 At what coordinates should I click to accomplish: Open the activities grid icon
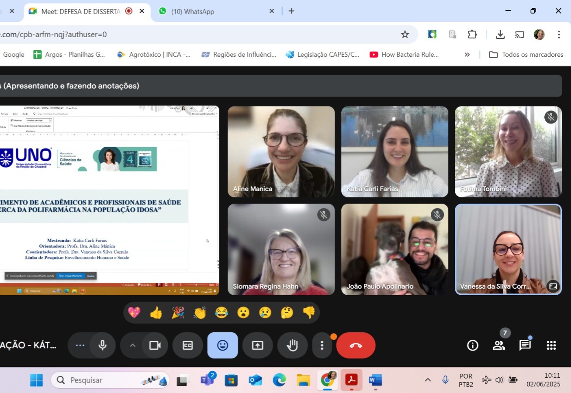tap(551, 345)
